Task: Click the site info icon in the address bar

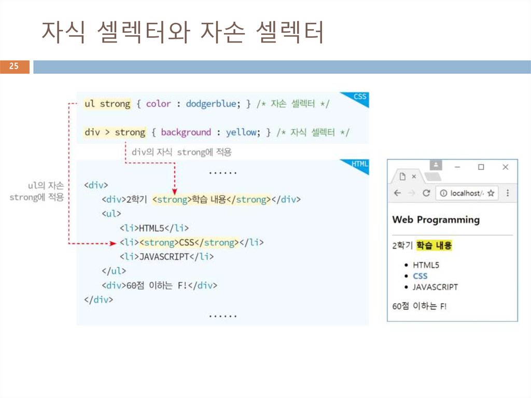Action: point(443,193)
